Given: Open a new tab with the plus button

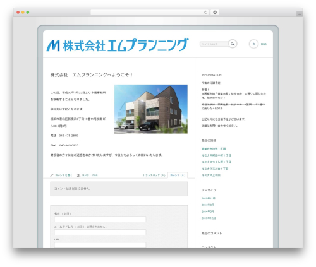Looking at the screenshot, I should 300,14.
